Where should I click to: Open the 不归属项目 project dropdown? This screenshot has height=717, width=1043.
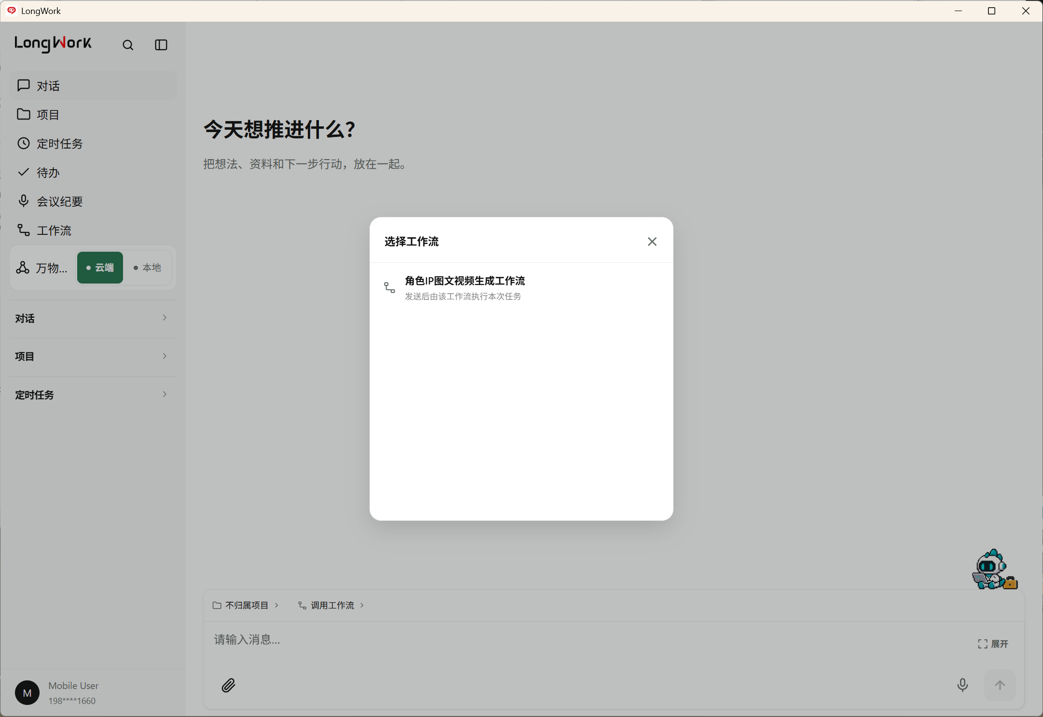[246, 605]
